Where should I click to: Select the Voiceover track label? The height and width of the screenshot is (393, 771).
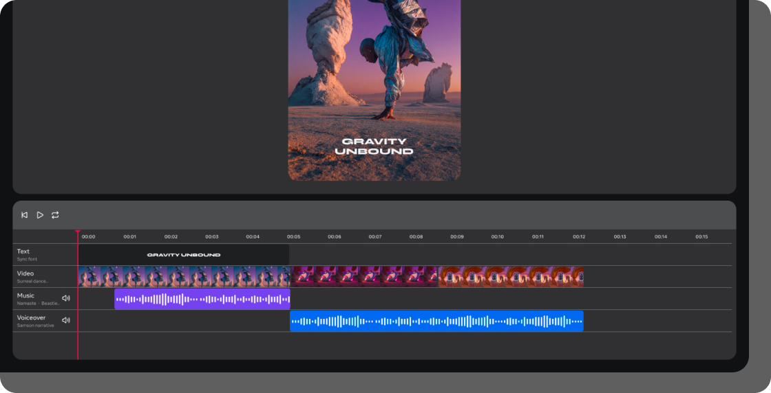31,317
